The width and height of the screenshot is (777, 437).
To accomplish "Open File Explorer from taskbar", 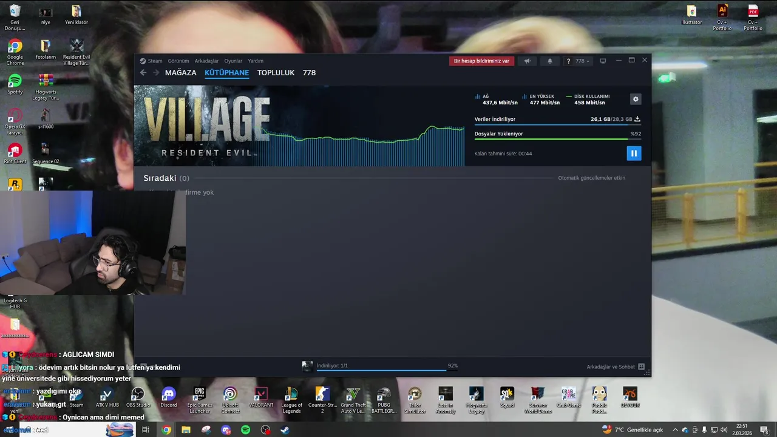I will click(186, 430).
